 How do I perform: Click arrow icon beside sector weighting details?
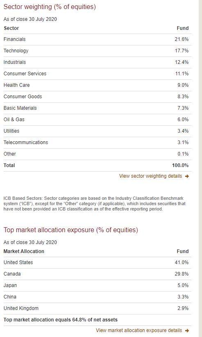click(187, 176)
